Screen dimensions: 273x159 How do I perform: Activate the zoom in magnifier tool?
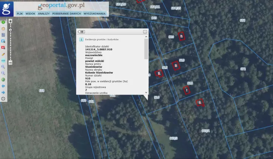(3, 67)
